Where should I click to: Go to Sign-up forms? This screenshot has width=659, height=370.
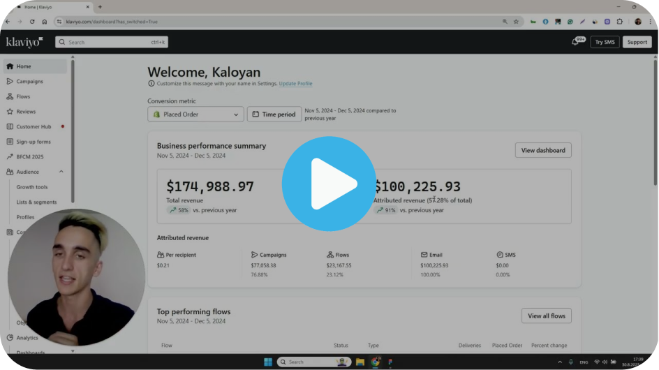(x=34, y=142)
